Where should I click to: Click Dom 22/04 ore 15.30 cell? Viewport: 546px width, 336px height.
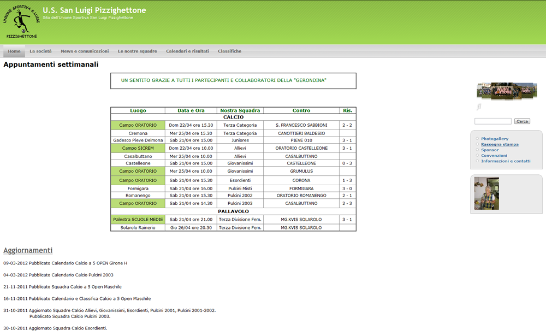(x=191, y=125)
